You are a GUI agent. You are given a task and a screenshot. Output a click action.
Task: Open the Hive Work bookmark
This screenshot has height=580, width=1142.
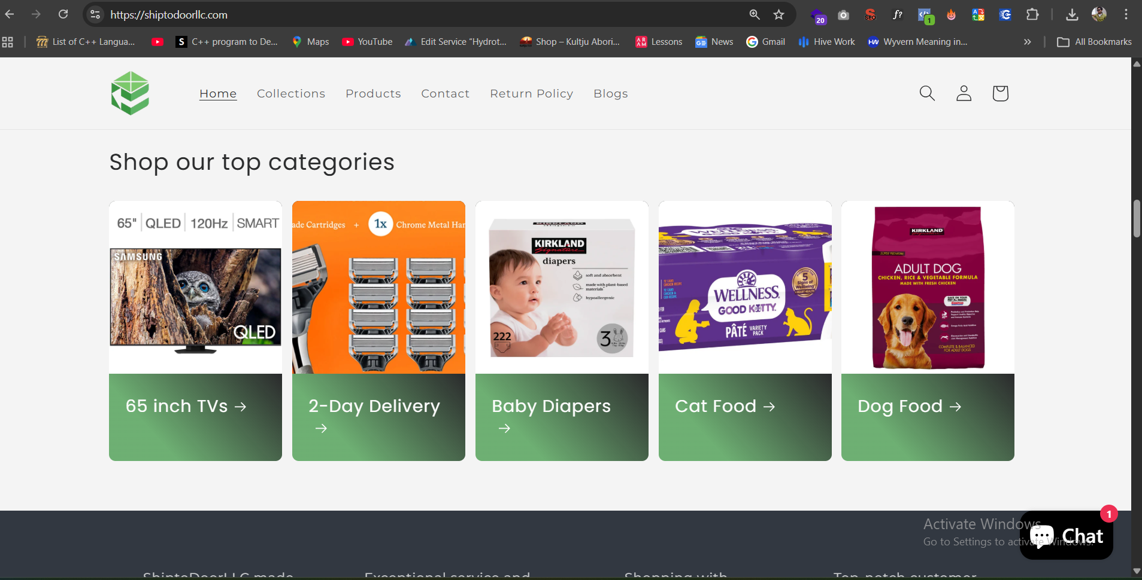point(826,42)
